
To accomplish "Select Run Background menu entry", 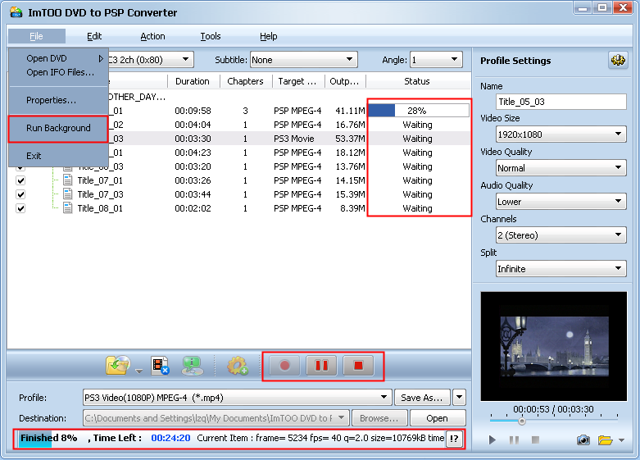I will coord(58,128).
